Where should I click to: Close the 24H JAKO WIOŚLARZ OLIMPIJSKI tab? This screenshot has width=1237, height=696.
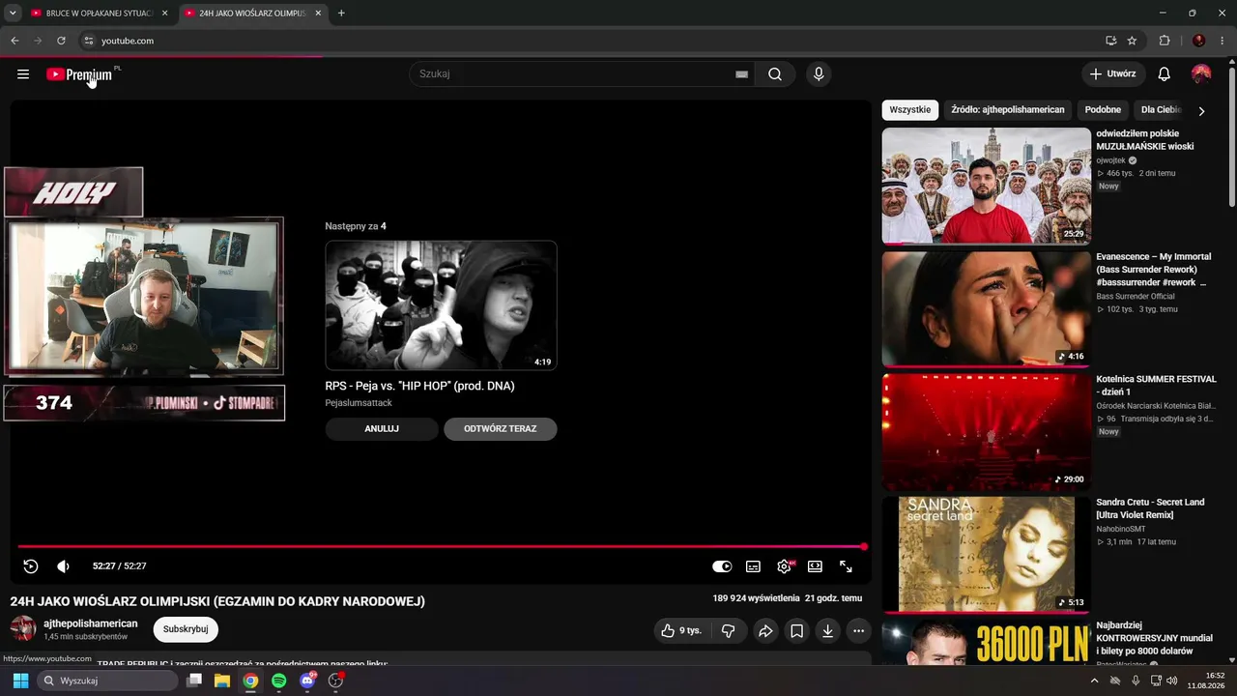click(318, 14)
